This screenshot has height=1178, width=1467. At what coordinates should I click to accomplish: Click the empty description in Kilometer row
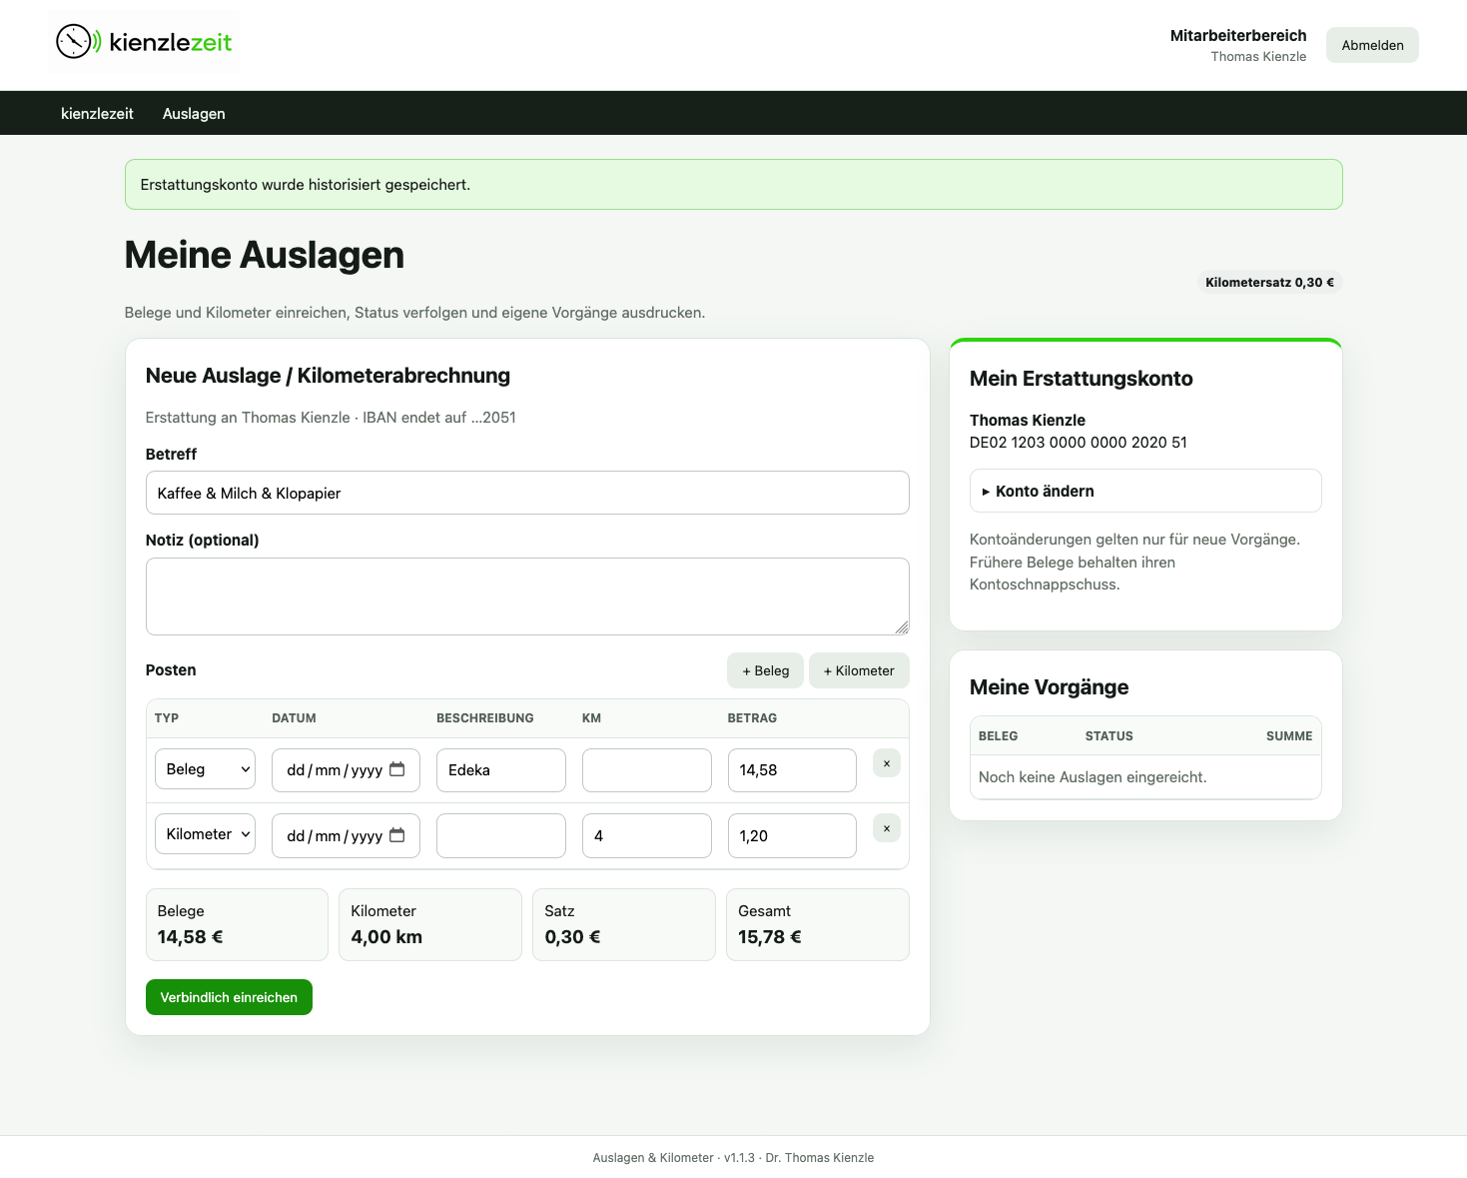pos(501,835)
